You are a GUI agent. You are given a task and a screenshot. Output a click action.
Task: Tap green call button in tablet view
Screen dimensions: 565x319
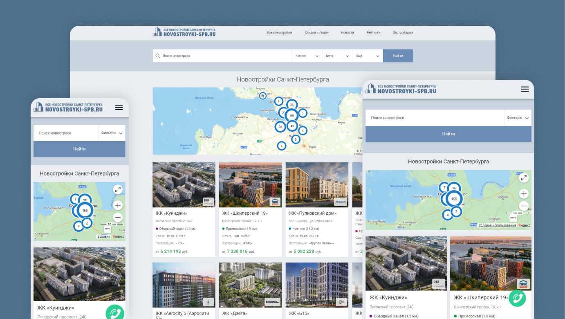coord(517,299)
